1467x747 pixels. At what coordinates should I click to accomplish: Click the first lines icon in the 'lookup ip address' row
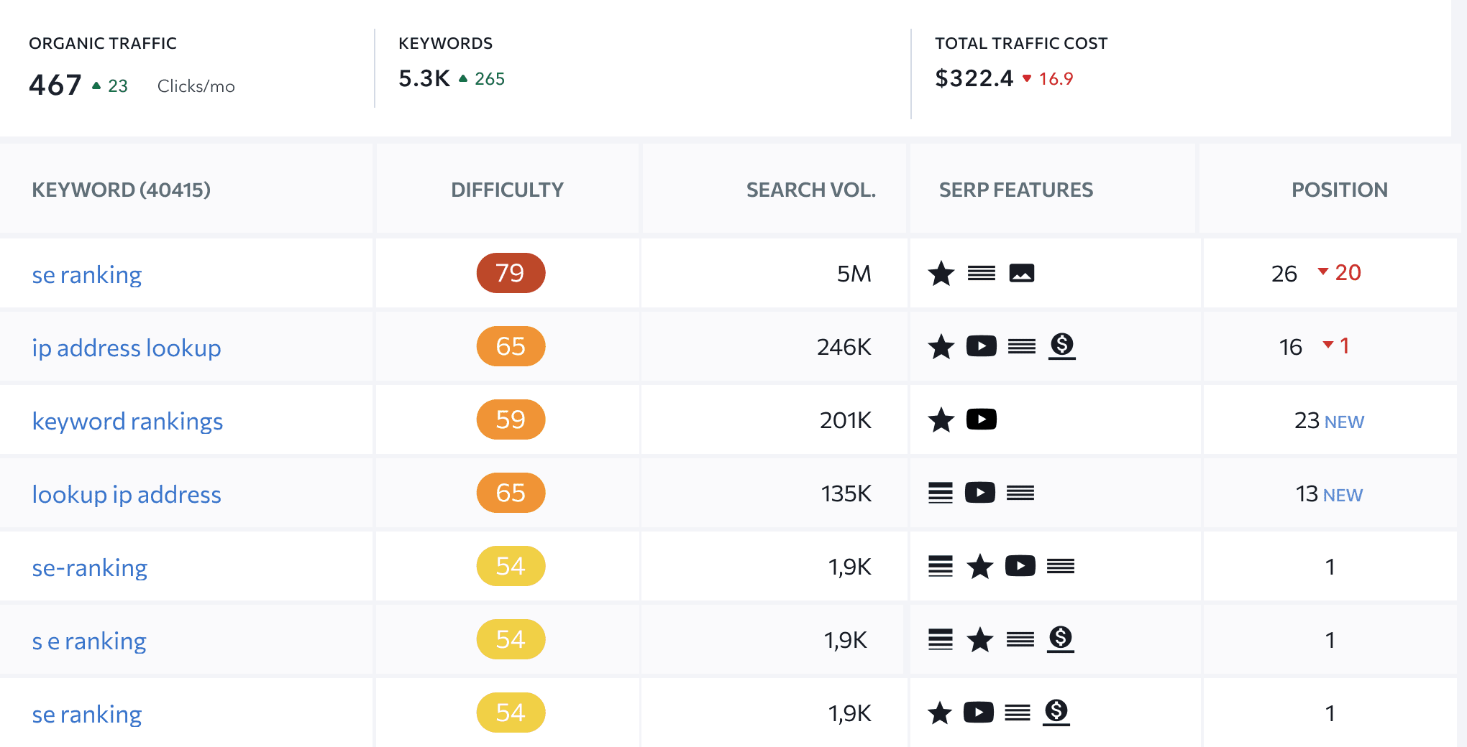pos(940,493)
